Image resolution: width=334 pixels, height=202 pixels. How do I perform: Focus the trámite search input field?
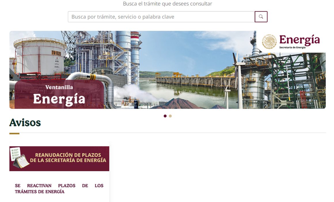tap(161, 17)
